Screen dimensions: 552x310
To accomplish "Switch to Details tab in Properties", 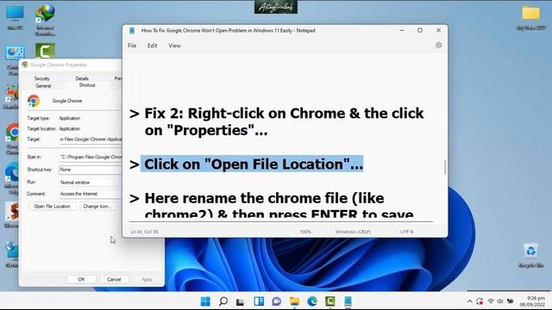I will (x=82, y=78).
